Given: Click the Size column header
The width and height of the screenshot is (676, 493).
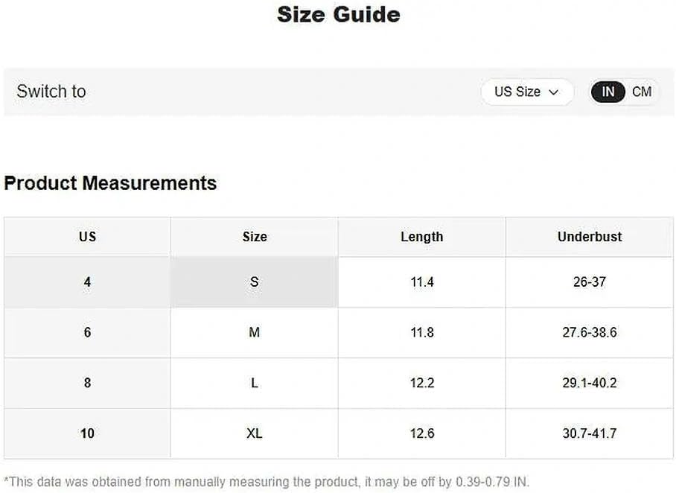Looking at the screenshot, I should 255,237.
